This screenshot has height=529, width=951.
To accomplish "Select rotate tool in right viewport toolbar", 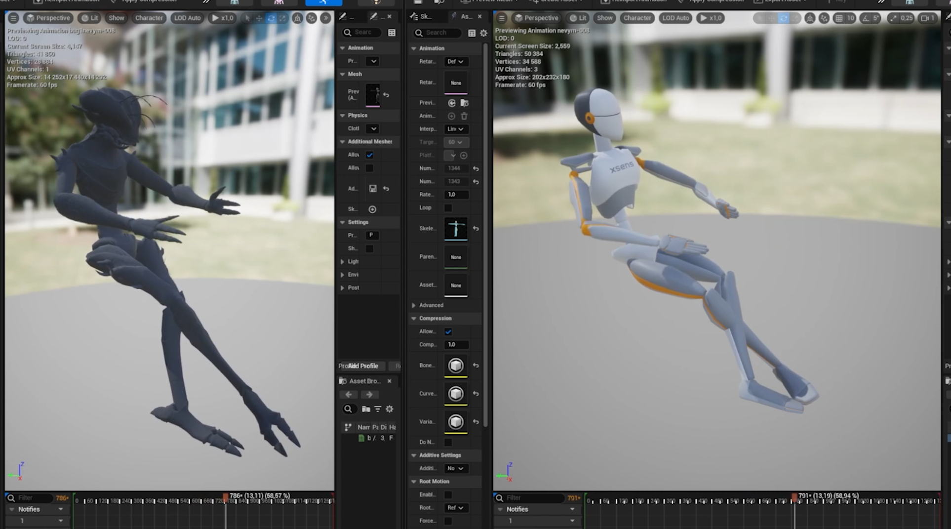I will 784,18.
